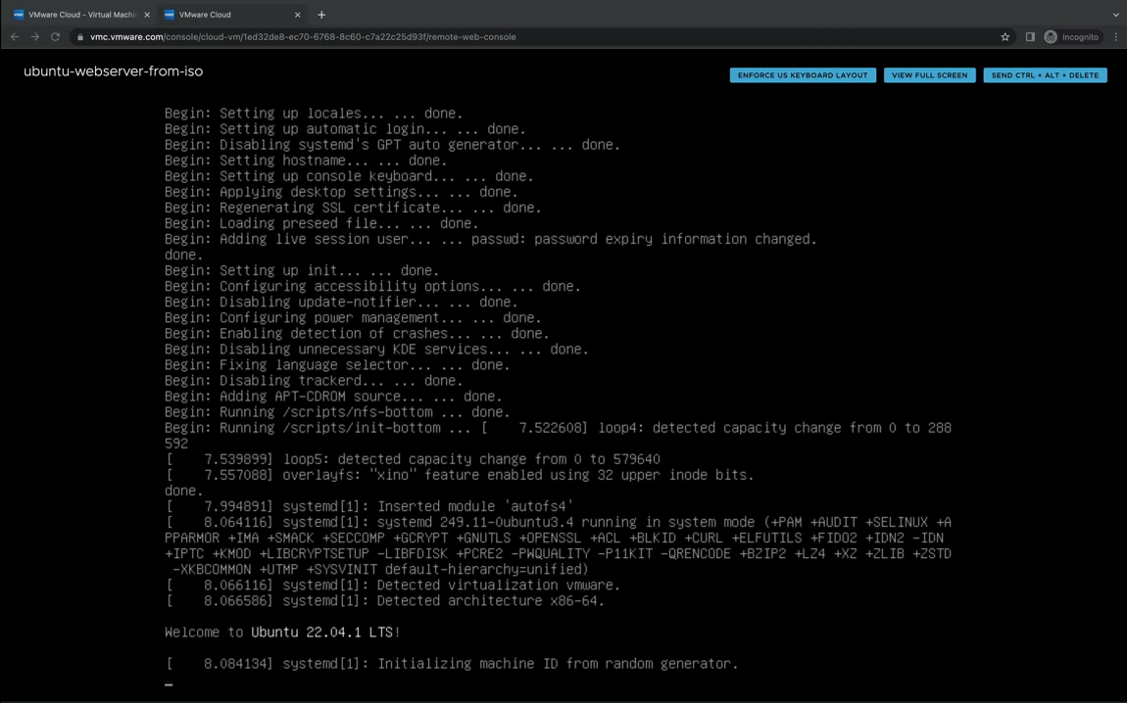This screenshot has width=1127, height=703.
Task: Click 'Fixing language selector' console line
Action: [x=337, y=365]
